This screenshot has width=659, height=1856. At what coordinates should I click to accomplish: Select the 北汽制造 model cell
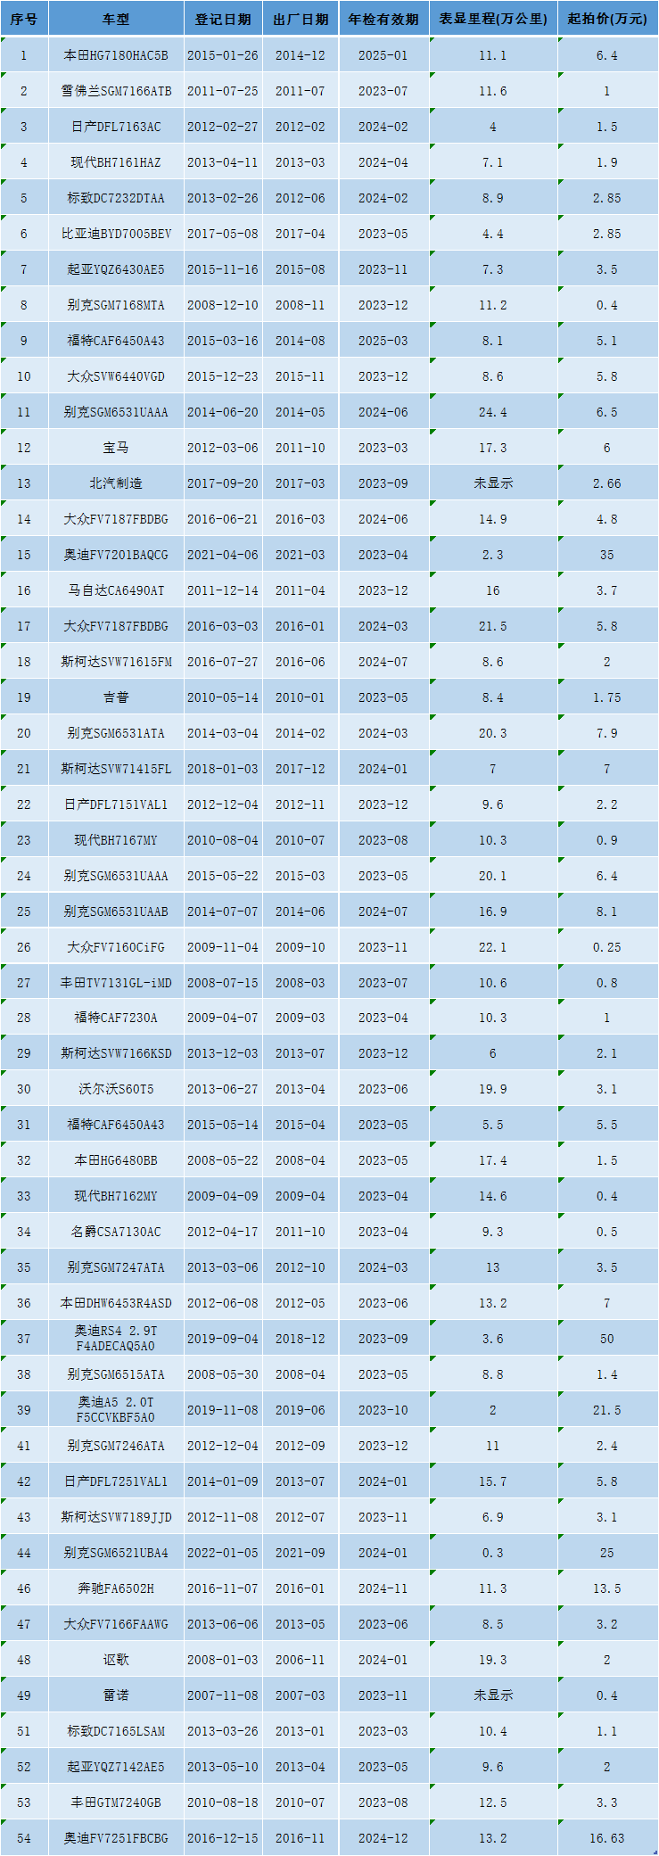116,483
